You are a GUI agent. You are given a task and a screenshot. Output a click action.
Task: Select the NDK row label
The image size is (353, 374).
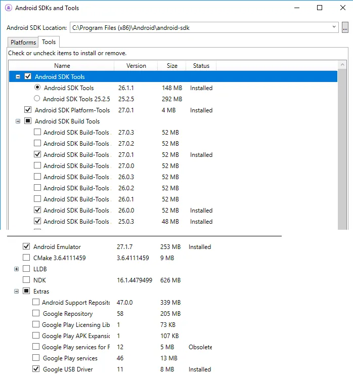coord(39,280)
